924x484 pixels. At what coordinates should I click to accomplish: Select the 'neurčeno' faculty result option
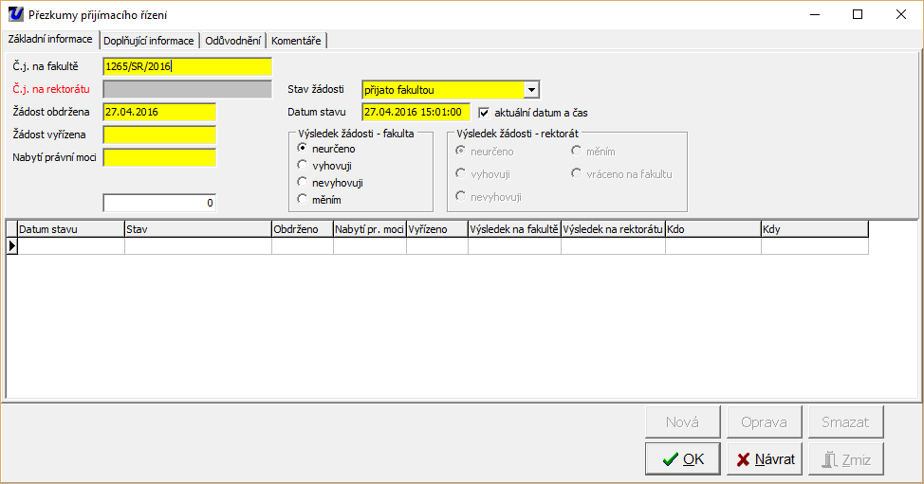(x=303, y=149)
